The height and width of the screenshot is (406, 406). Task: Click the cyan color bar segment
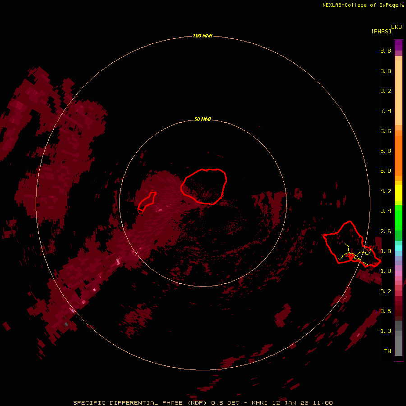(x=398, y=248)
